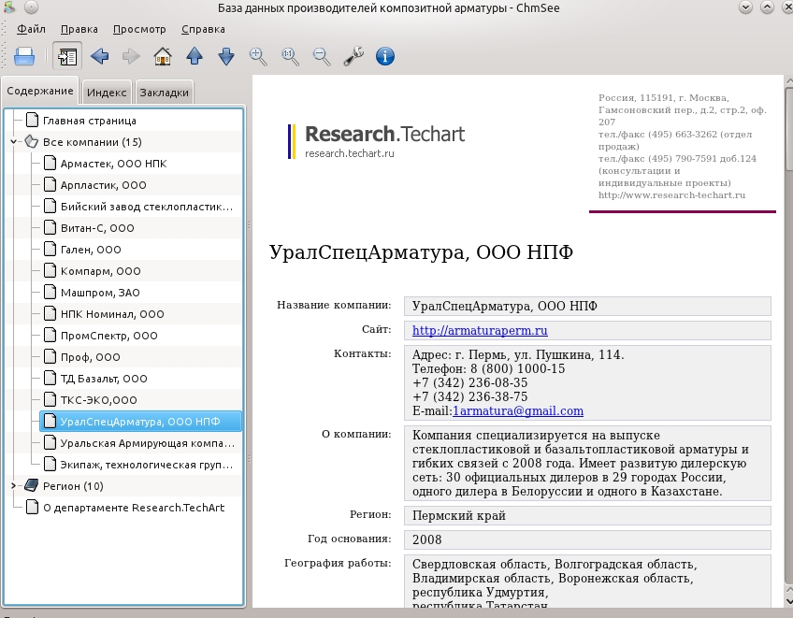Screen dimensions: 793x618
Task: Click the page vertical scrollbar thumb
Action: click(788, 129)
